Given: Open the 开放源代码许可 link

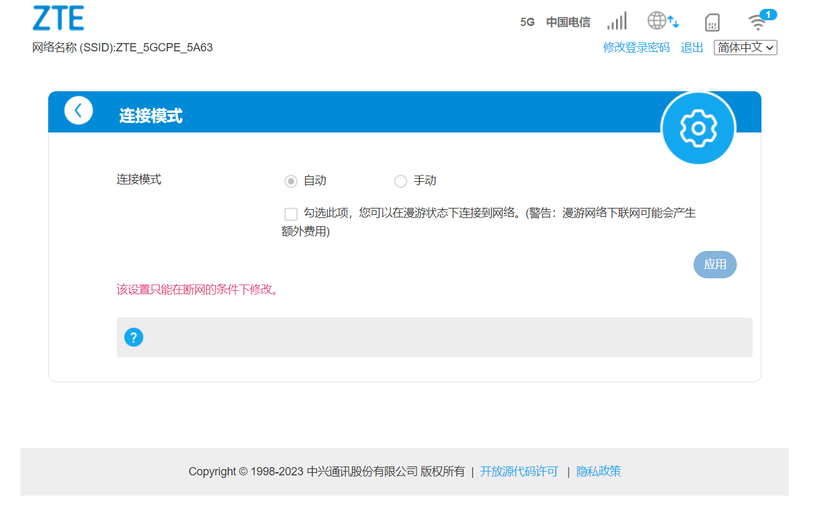Looking at the screenshot, I should click(519, 472).
